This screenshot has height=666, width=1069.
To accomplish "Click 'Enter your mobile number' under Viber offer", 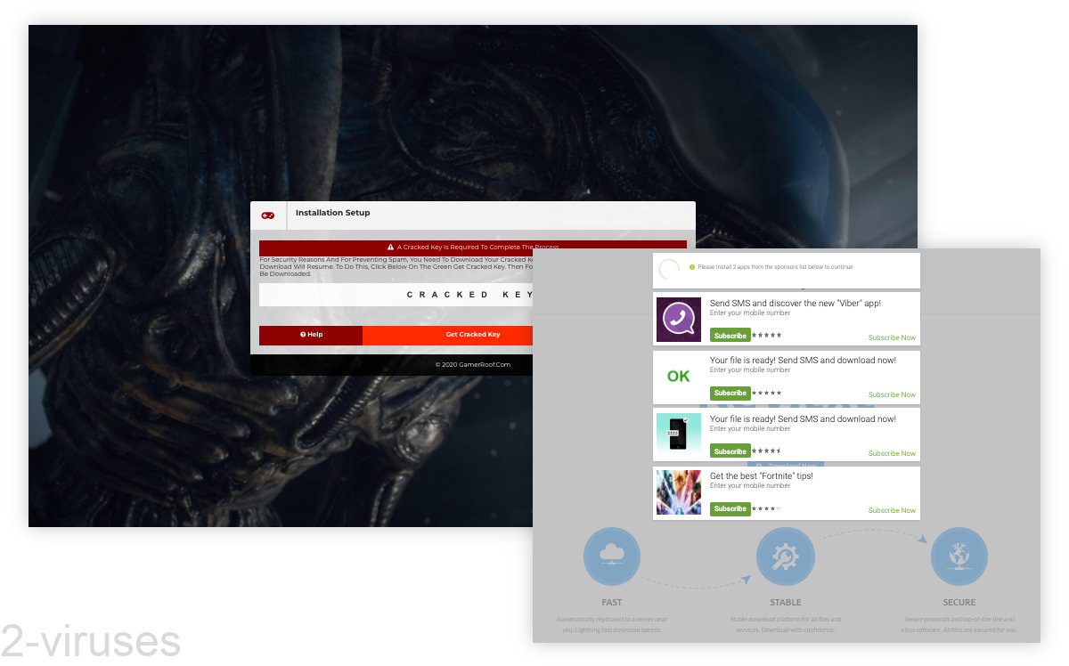I will pyautogui.click(x=750, y=313).
